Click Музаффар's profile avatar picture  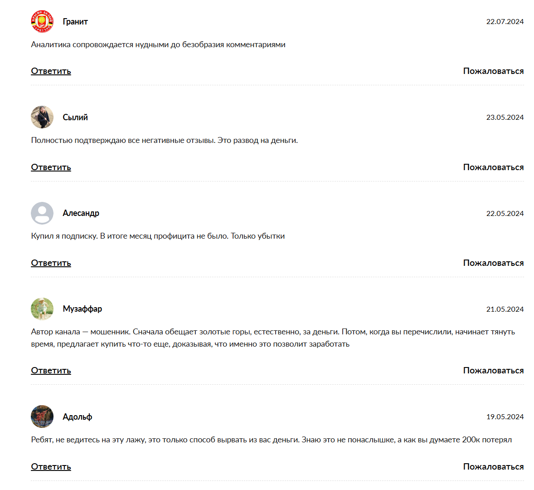pos(42,309)
